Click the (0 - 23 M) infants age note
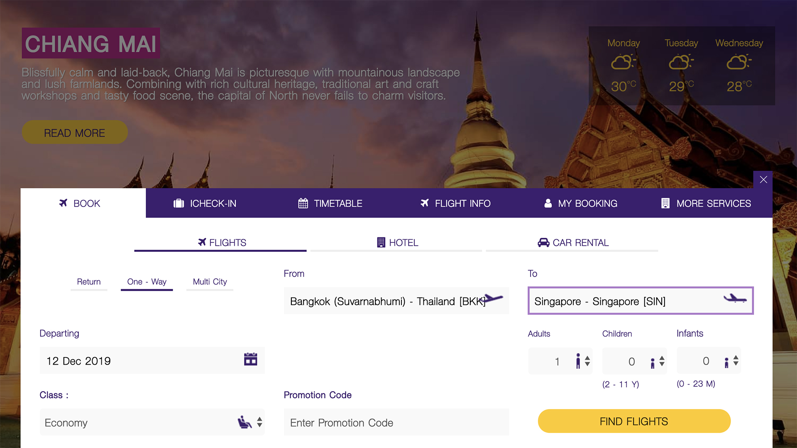 696,384
